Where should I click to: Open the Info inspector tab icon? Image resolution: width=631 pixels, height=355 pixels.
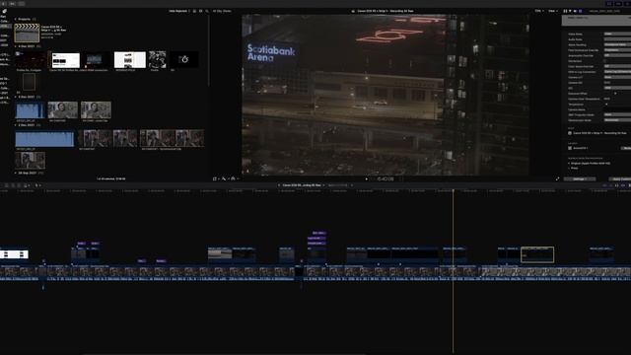[x=580, y=11]
